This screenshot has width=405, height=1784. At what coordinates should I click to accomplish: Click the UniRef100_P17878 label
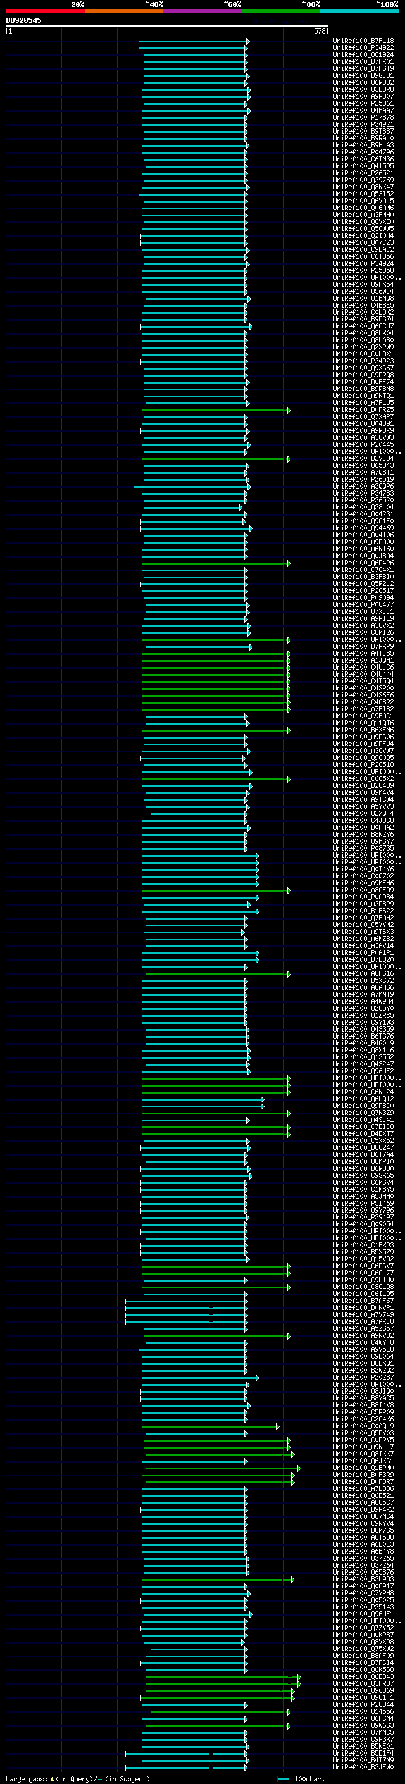tap(363, 118)
